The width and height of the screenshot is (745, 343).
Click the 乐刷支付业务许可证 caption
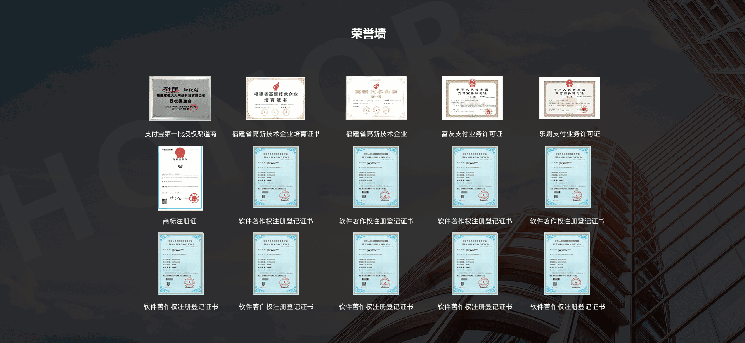pos(569,134)
